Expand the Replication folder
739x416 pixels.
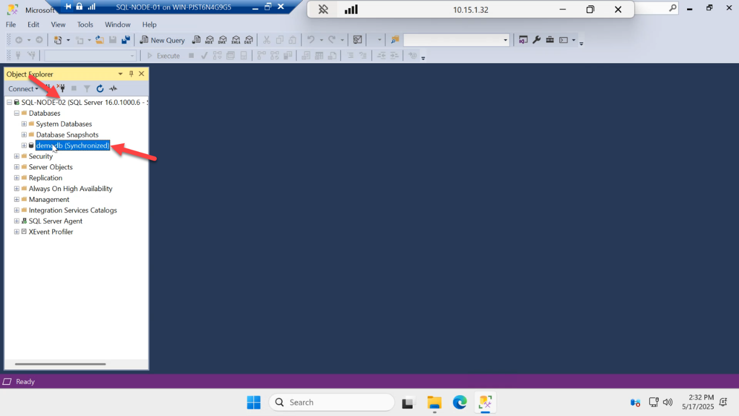point(17,178)
